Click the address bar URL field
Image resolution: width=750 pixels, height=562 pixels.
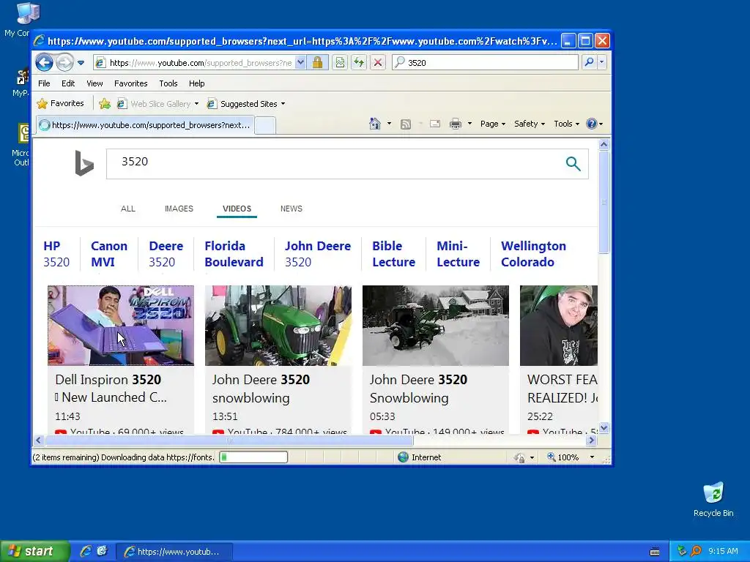tap(193, 63)
